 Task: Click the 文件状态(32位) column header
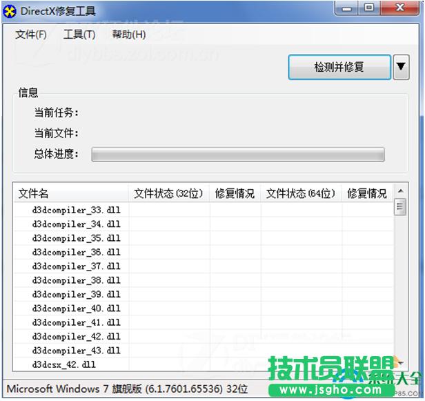[168, 194]
